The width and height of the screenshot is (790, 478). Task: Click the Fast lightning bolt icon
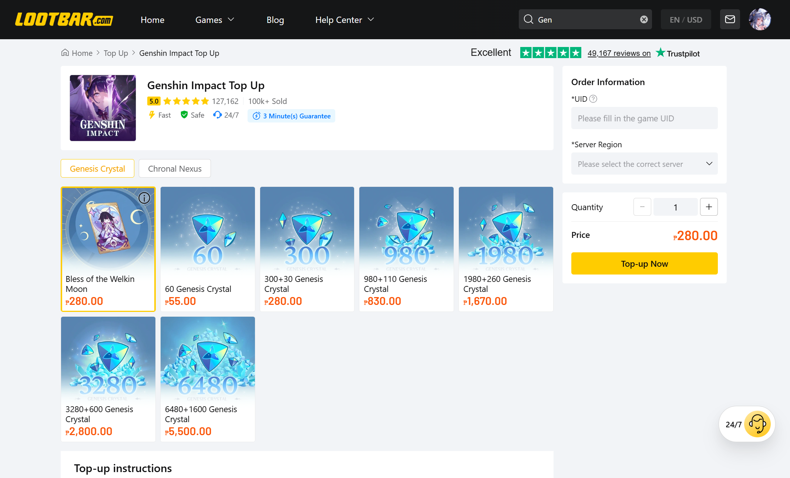click(x=151, y=115)
